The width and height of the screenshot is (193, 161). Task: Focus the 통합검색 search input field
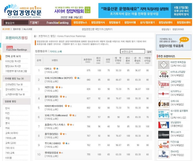pos(16,23)
